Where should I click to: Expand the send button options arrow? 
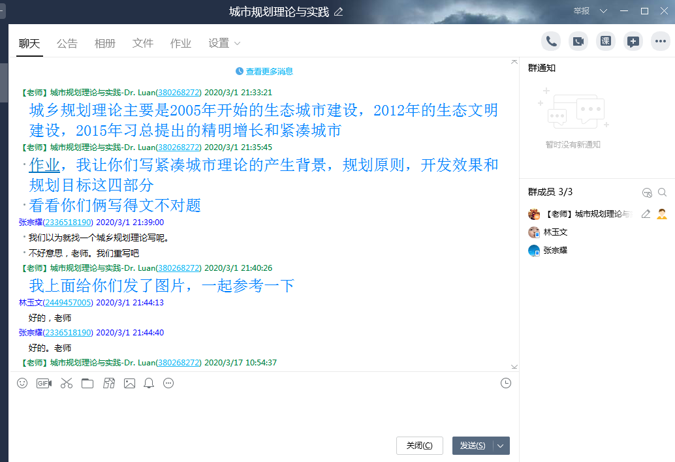501,446
